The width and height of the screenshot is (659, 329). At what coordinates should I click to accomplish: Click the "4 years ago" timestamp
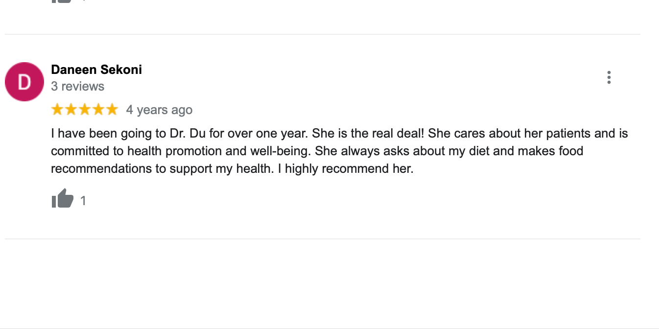coord(159,110)
